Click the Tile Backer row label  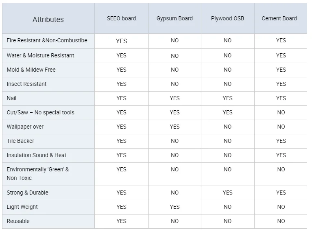pyautogui.click(x=20, y=141)
